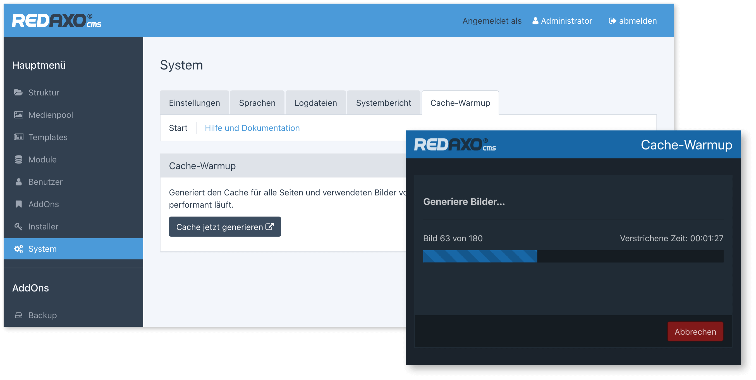Open Hilfe und Dokumentation link
The image size is (756, 380).
(x=252, y=128)
